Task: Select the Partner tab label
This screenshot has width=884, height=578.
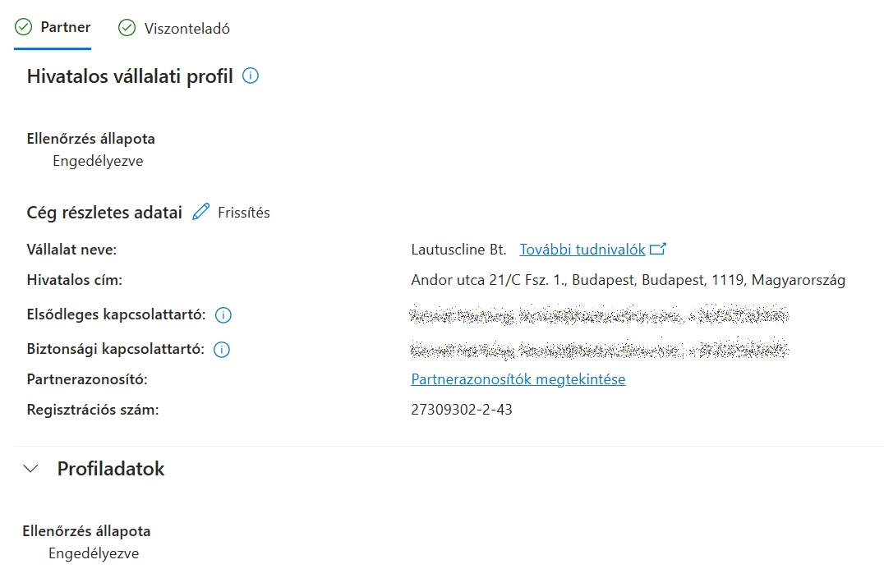Action: click(x=66, y=27)
